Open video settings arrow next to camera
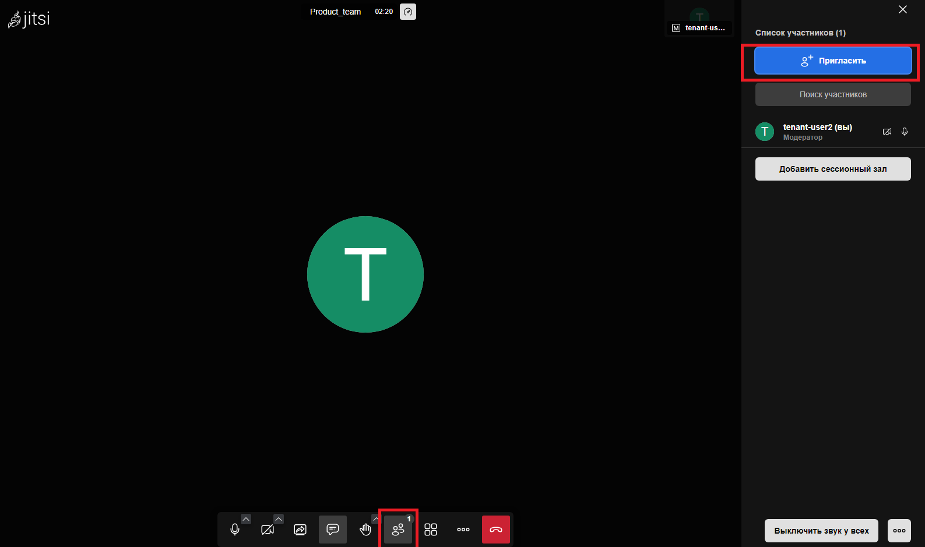 (279, 519)
